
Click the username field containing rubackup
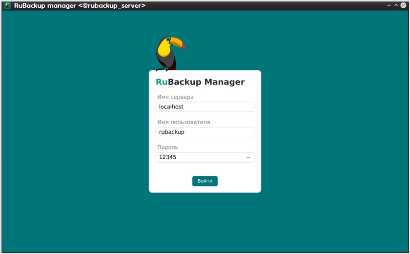tap(205, 132)
